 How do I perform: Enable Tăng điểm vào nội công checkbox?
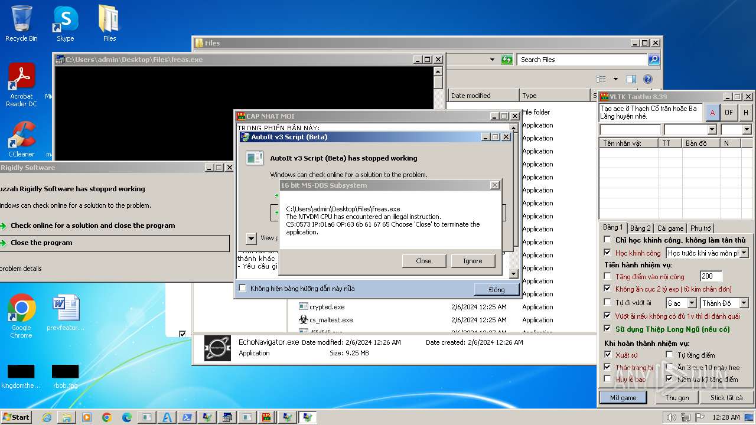pyautogui.click(x=607, y=276)
